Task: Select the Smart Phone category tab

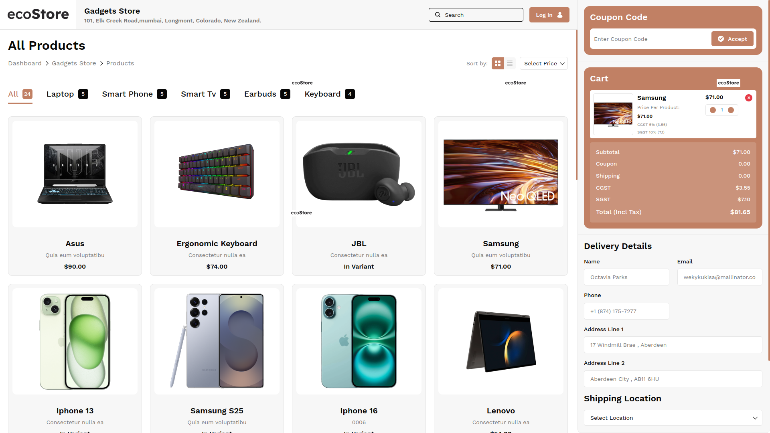Action: [134, 94]
